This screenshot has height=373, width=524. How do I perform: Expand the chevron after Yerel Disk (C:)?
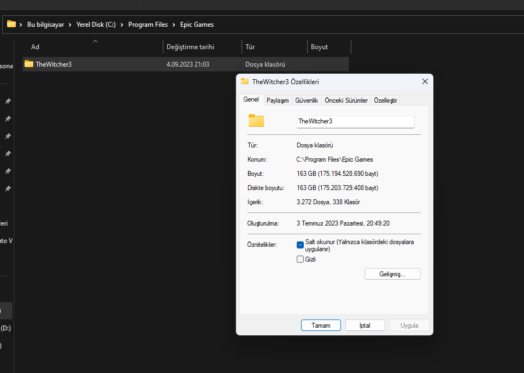coord(122,25)
